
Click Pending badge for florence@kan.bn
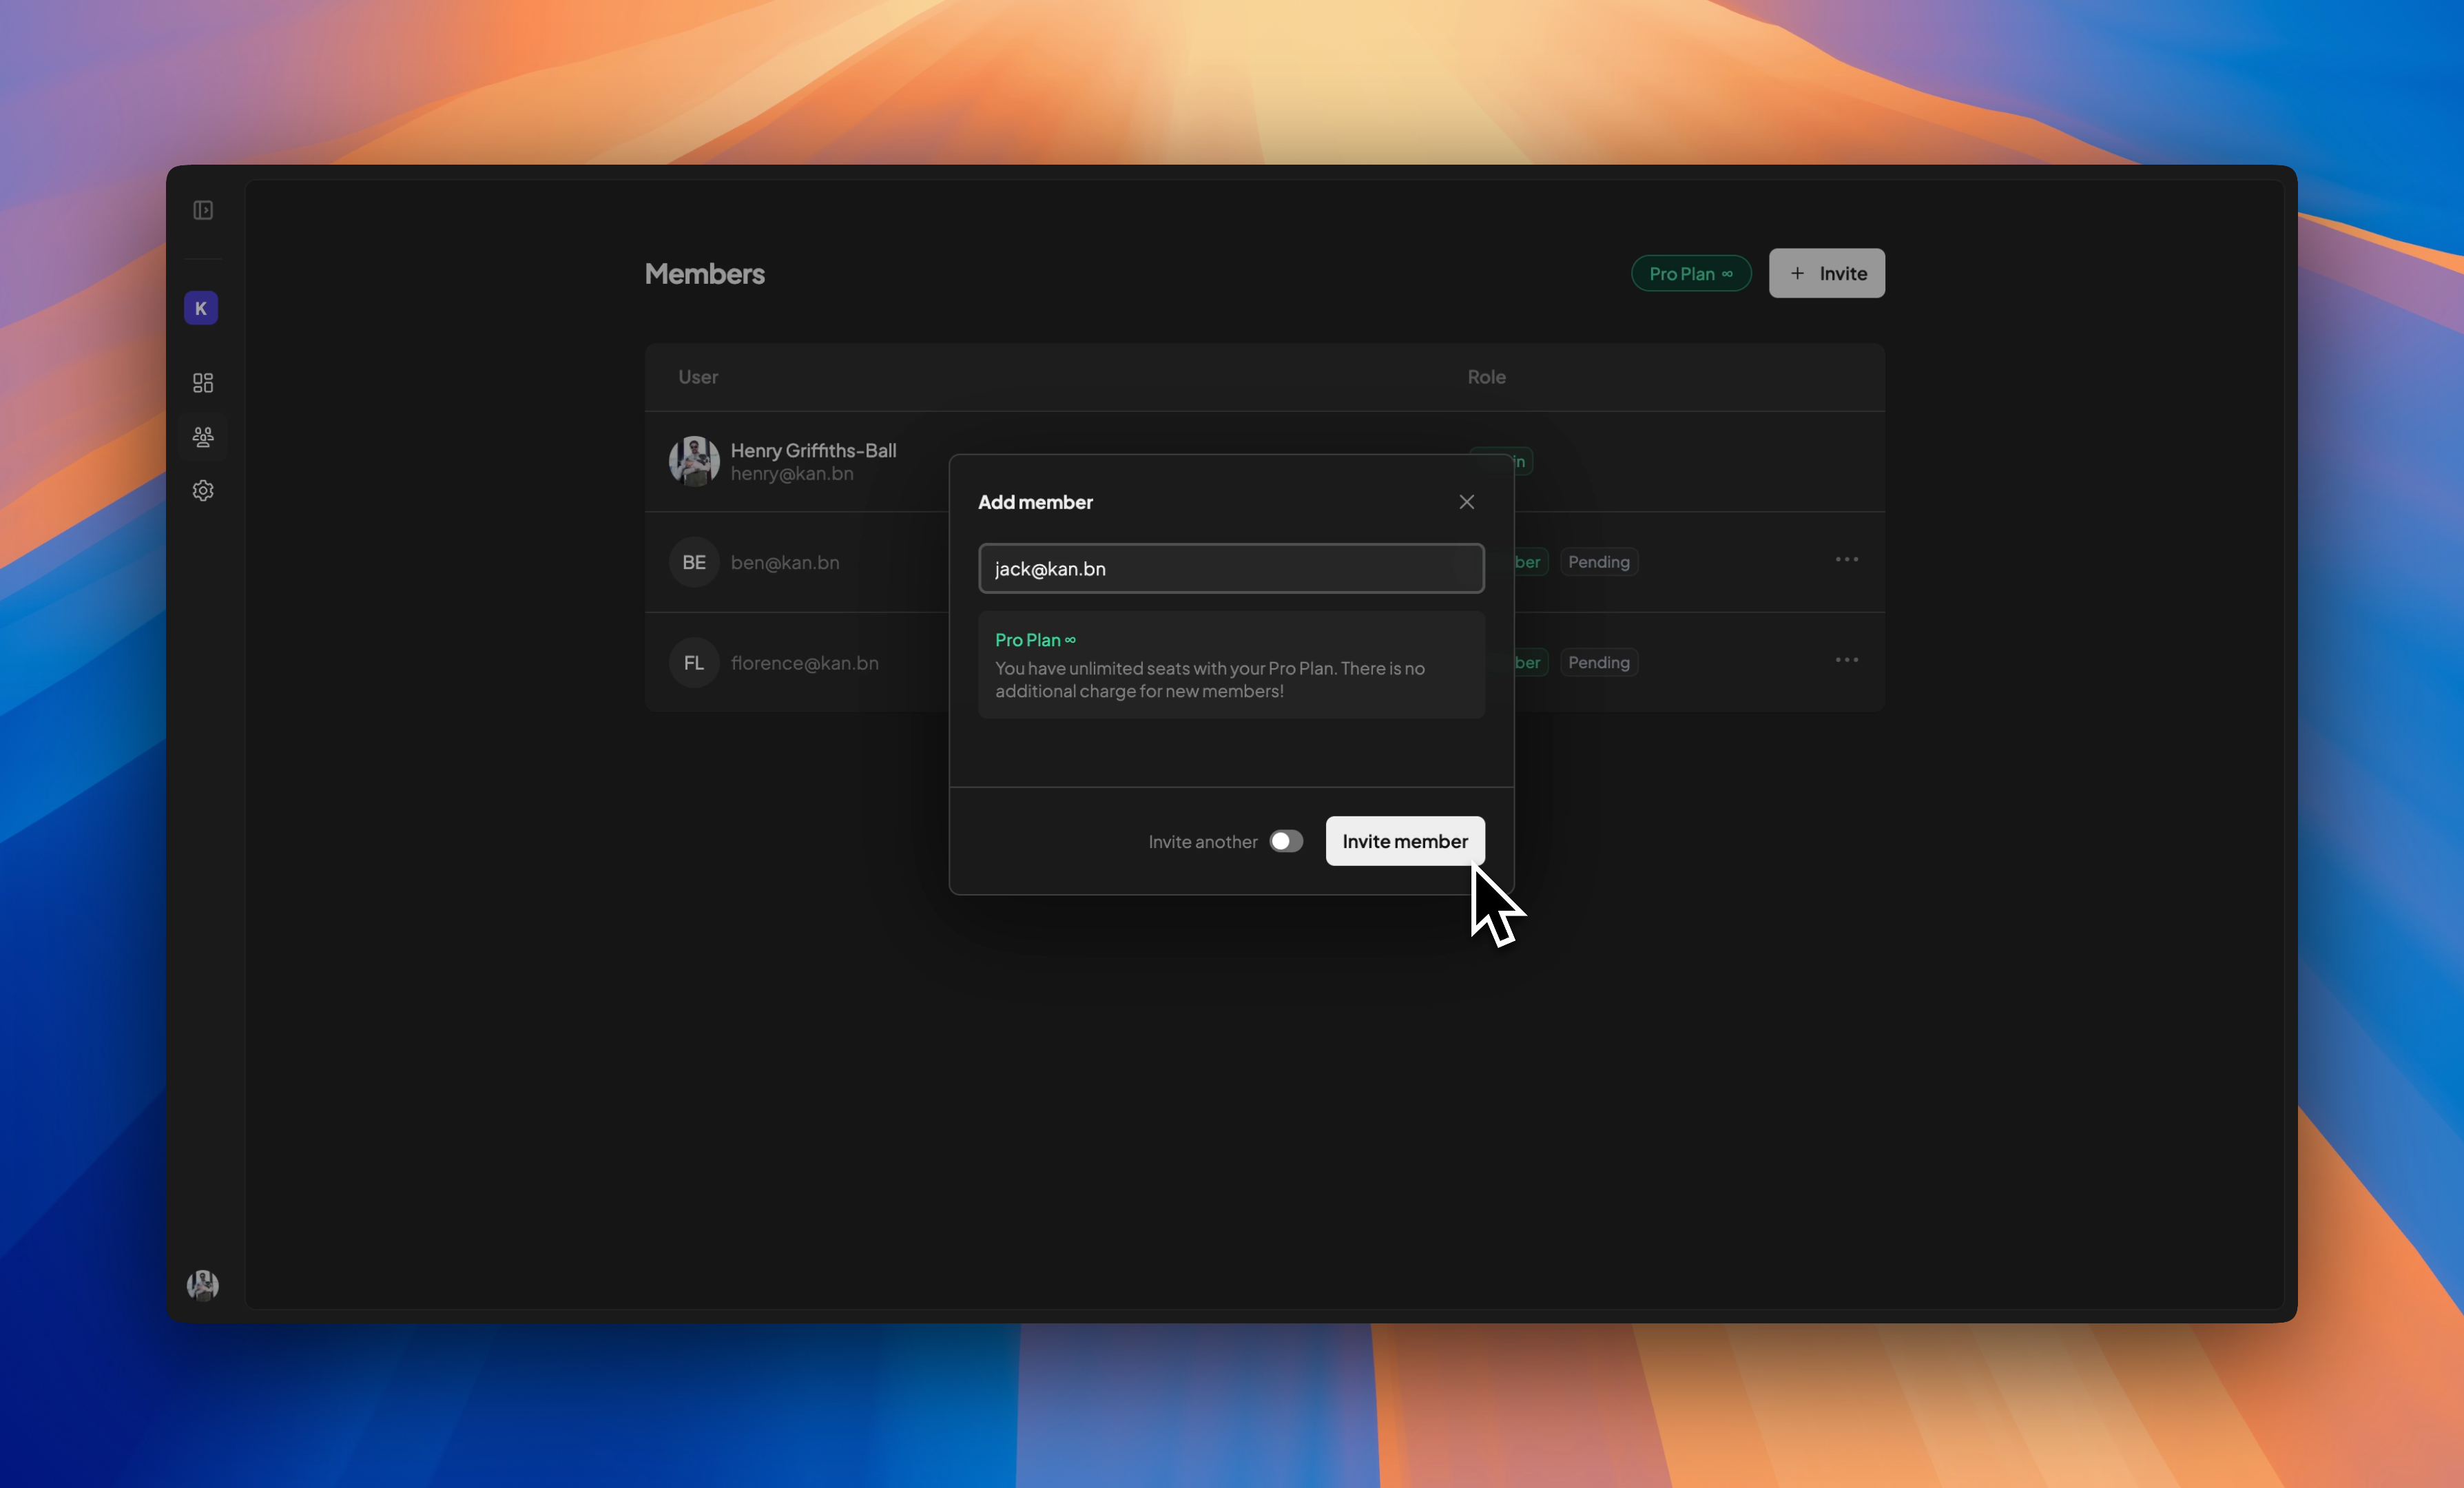click(x=1598, y=662)
